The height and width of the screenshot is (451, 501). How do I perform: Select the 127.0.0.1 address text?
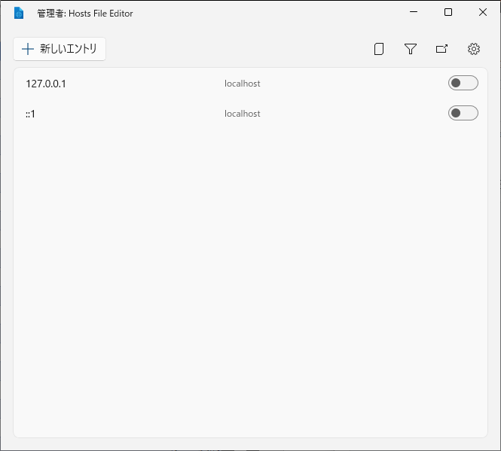point(46,84)
